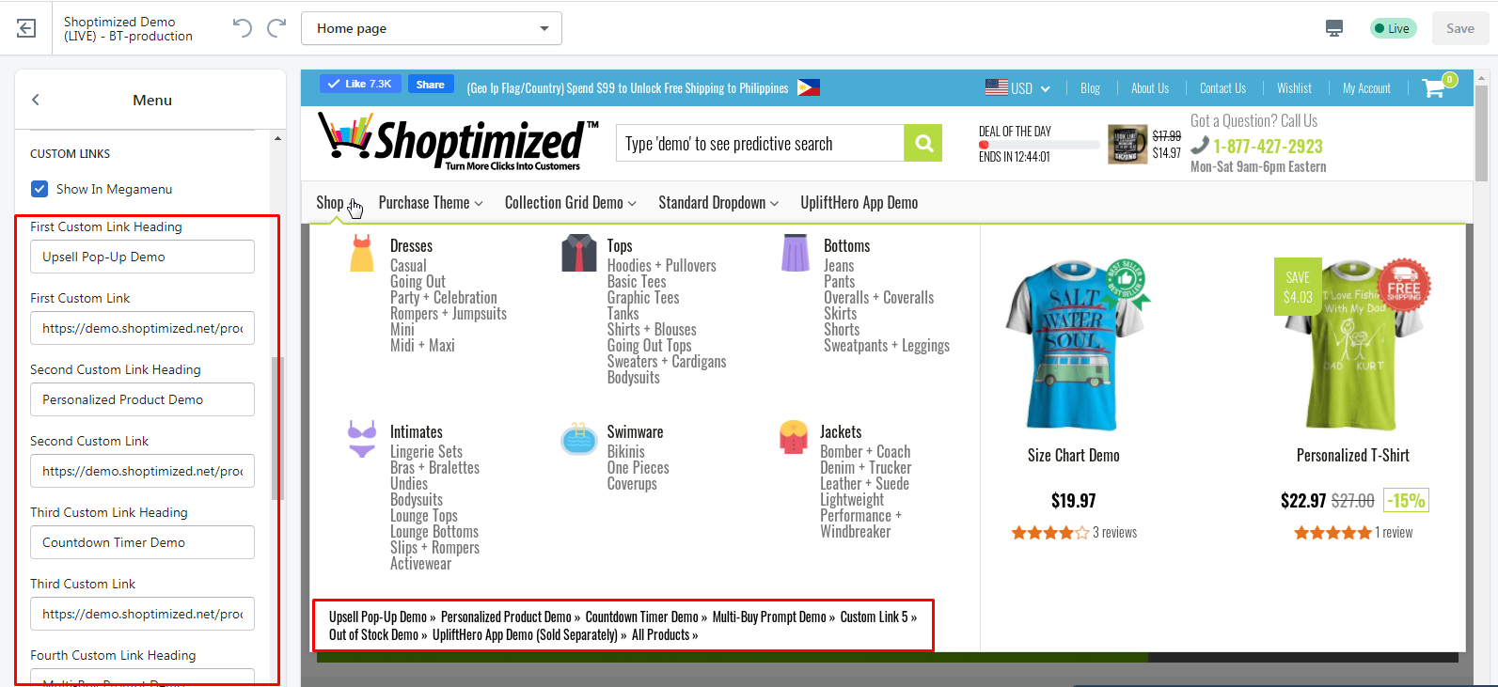Viewport: 1498px width, 687px height.
Task: Expand the Purchase Theme menu
Action: pyautogui.click(x=431, y=202)
